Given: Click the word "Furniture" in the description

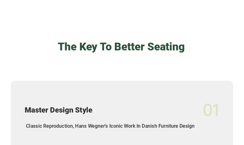Looking at the screenshot, I should [168, 126].
